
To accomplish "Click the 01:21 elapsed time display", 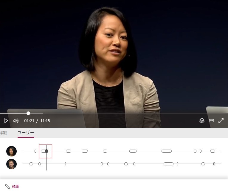I will pyautogui.click(x=29, y=121).
